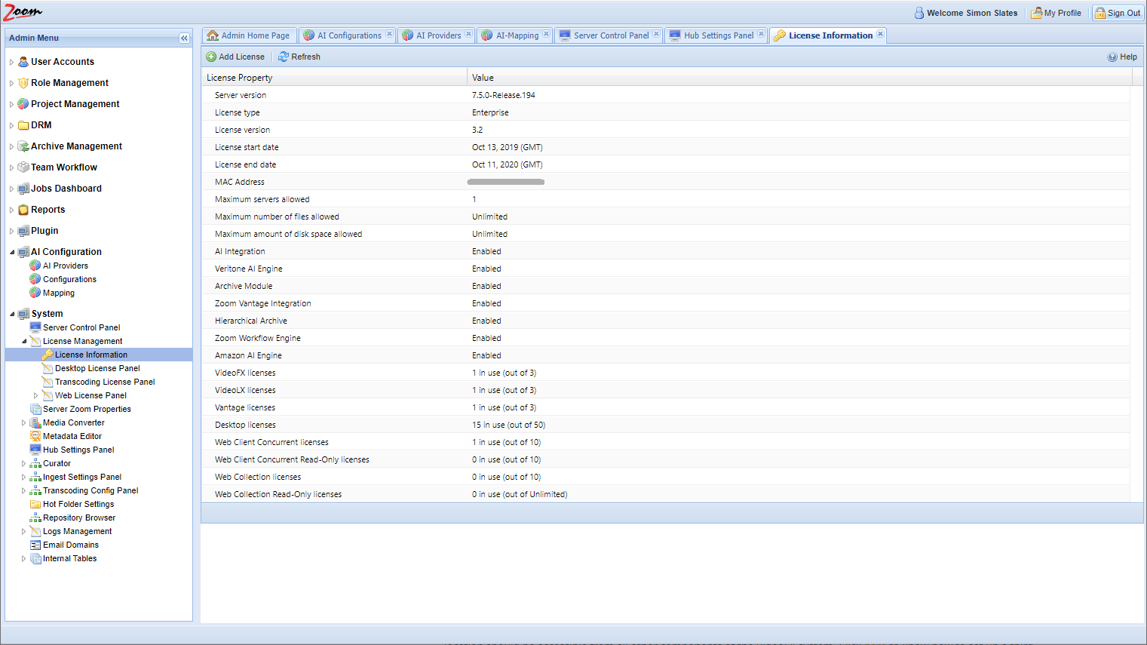
Task: Click Welcome Simon Slates user label
Action: coord(972,13)
